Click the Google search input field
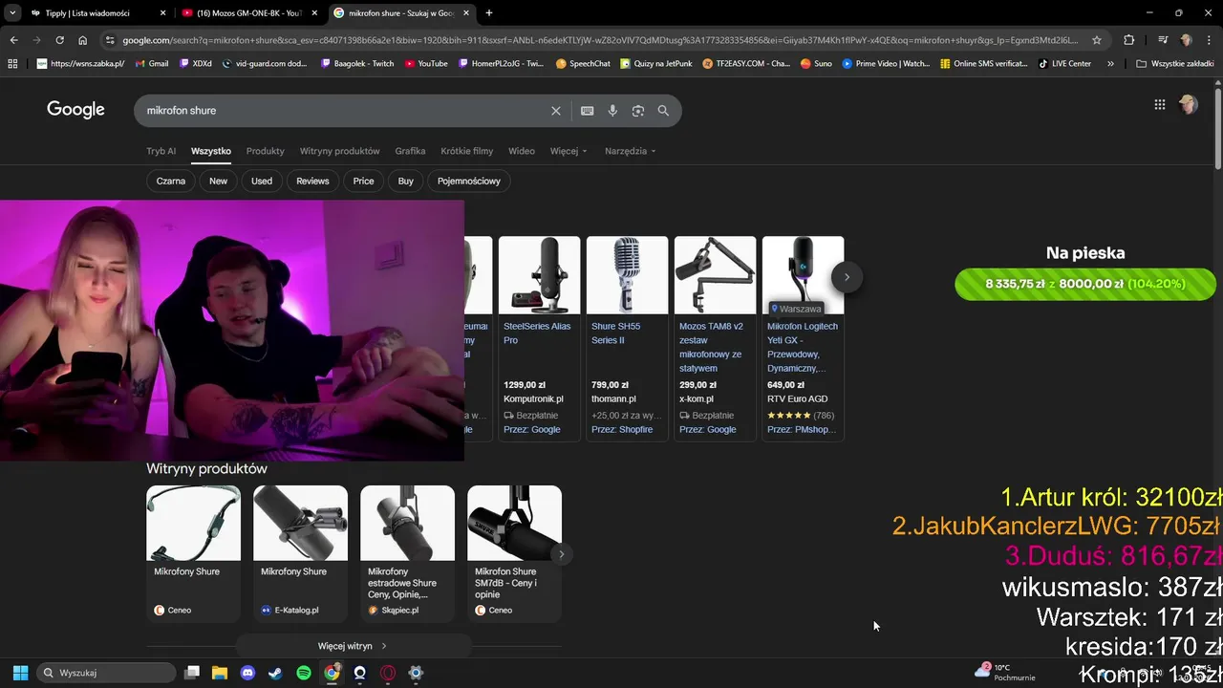The image size is (1223, 688). pos(344,111)
